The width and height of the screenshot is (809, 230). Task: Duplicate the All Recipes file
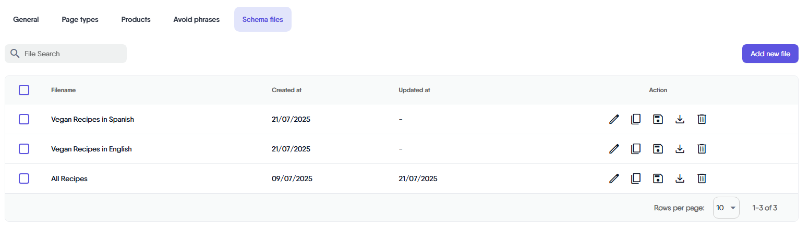pyautogui.click(x=636, y=178)
